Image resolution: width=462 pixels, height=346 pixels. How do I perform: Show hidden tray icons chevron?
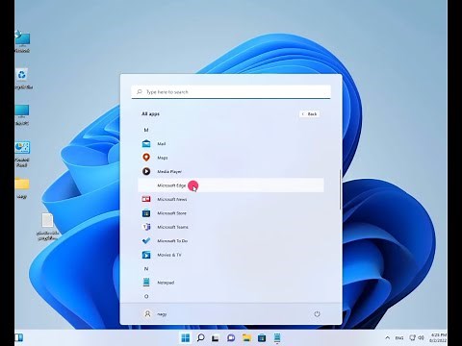(387, 337)
